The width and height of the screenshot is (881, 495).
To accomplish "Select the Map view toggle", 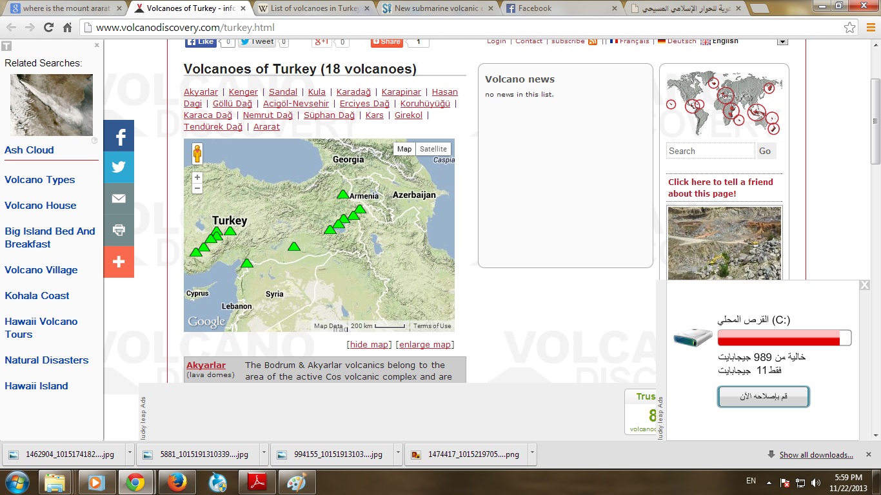I will (404, 149).
